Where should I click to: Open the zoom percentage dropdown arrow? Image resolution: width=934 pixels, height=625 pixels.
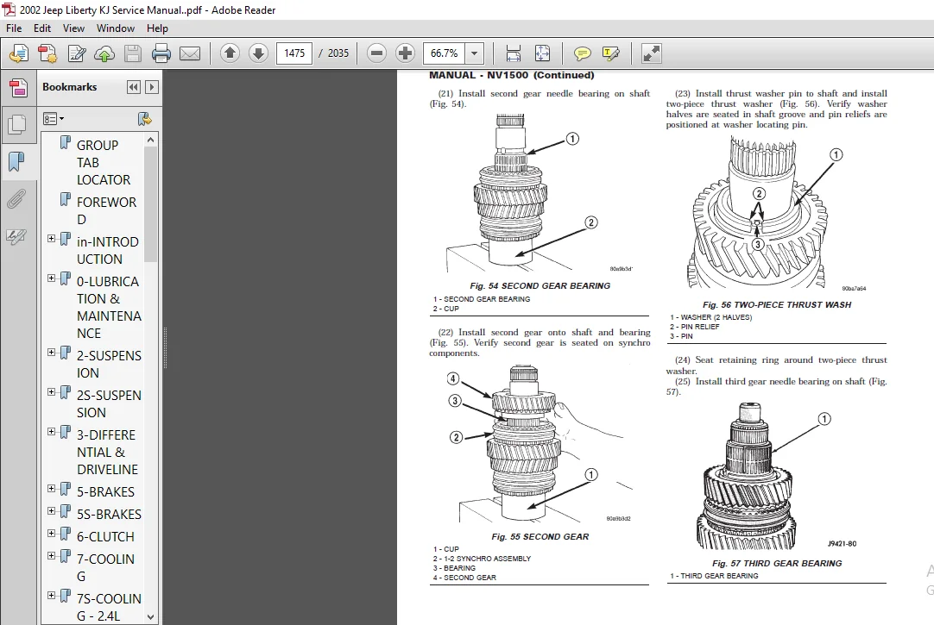click(474, 53)
